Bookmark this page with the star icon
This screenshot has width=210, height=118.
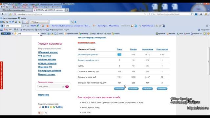[145, 14]
